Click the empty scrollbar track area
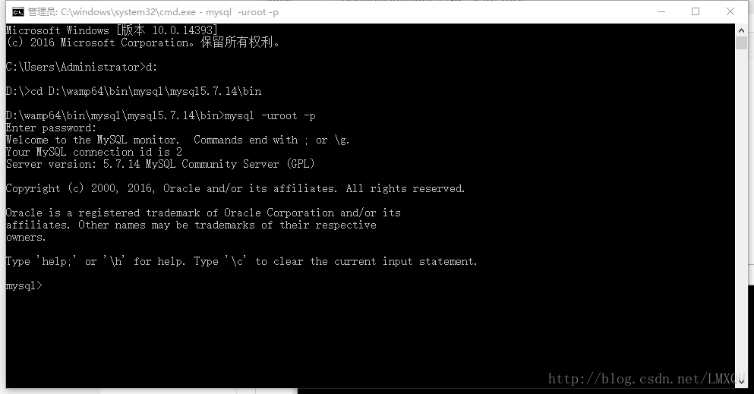Image resolution: width=754 pixels, height=394 pixels. [741, 211]
